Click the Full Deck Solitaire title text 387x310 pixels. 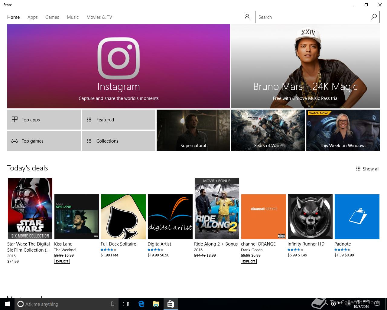tap(119, 244)
